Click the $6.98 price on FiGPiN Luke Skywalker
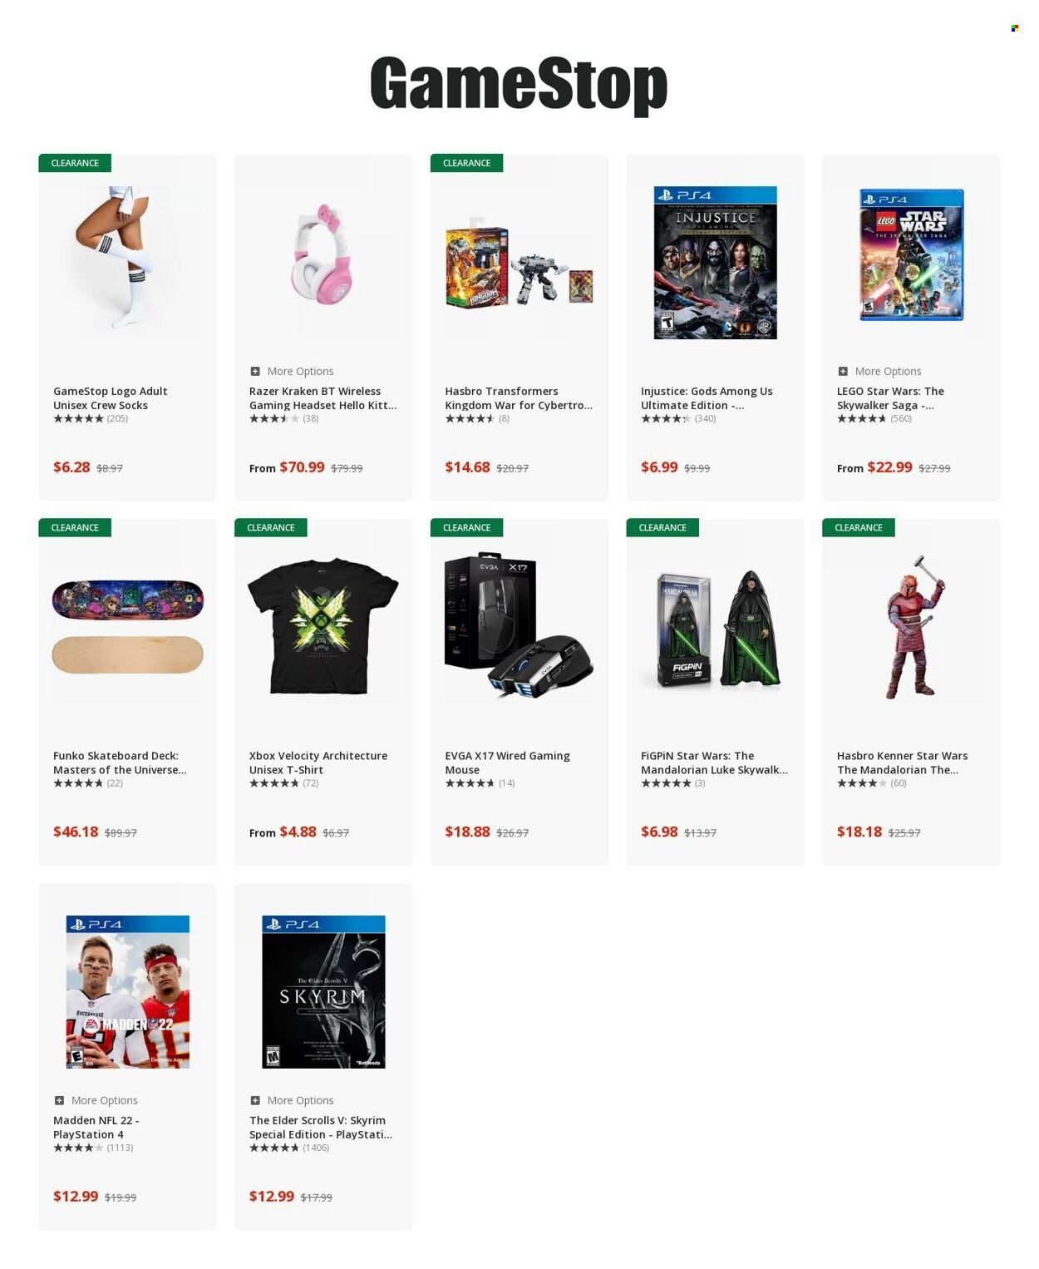 [x=659, y=832]
